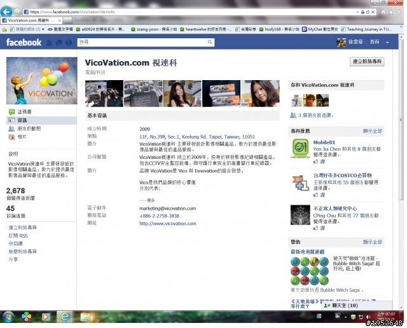Image resolution: width=407 pixels, height=328 pixels.
Task: Click Bubble Witch Saga ad image
Action: 310,271
